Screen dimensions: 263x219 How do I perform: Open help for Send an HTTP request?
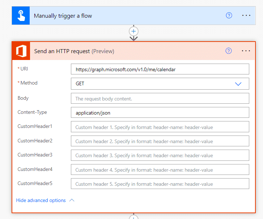coord(228,51)
